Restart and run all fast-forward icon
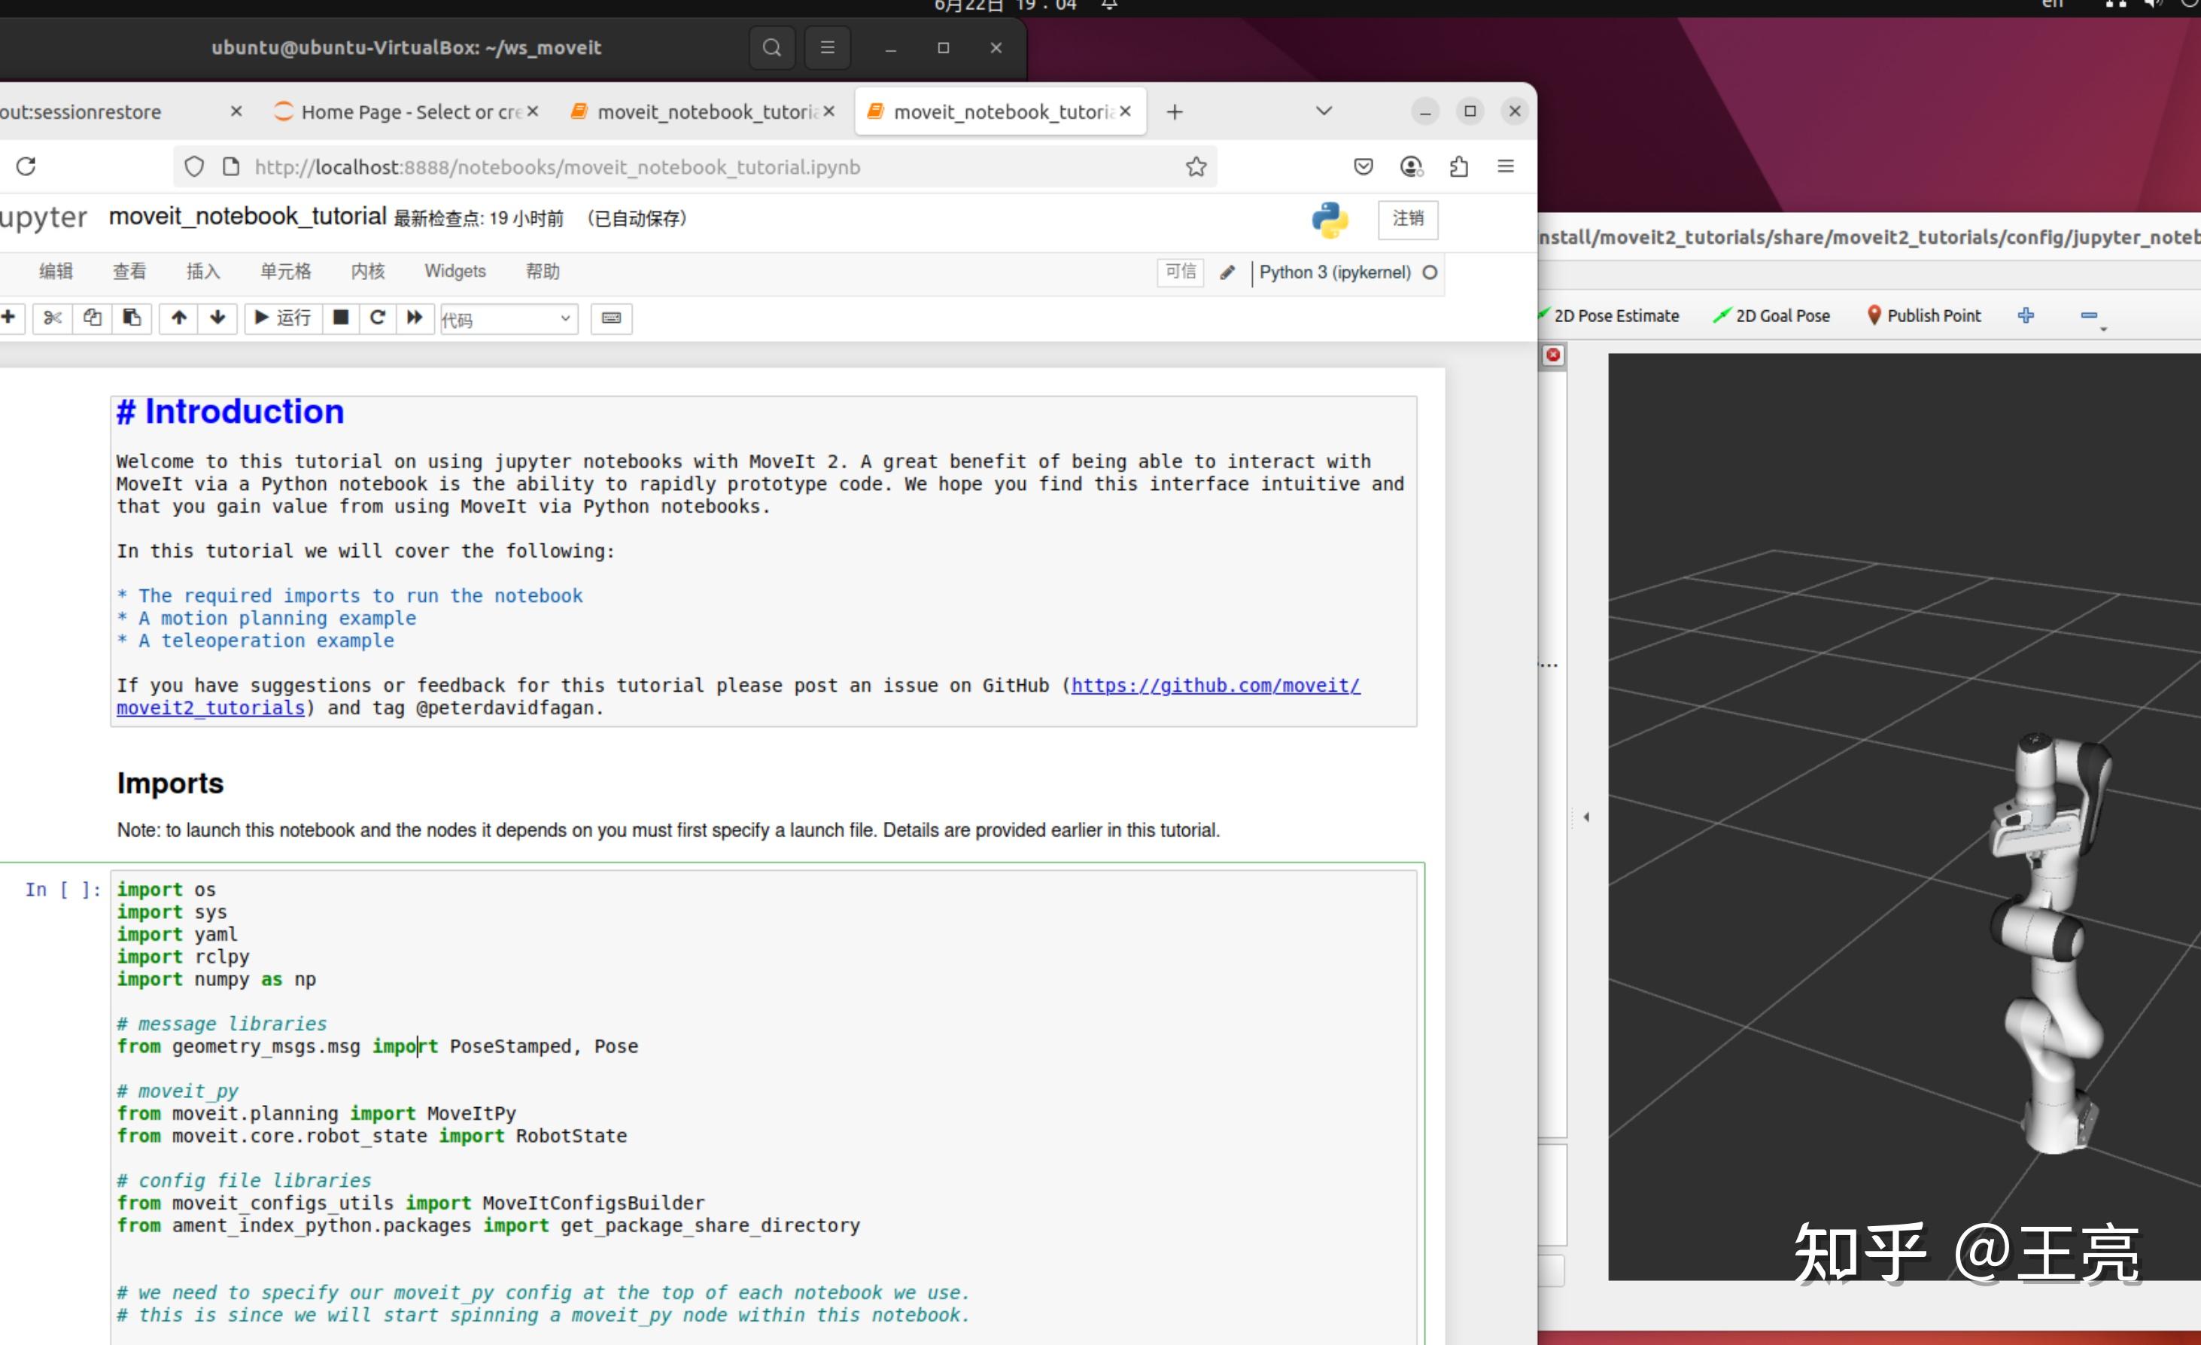The width and height of the screenshot is (2201, 1345). (415, 318)
